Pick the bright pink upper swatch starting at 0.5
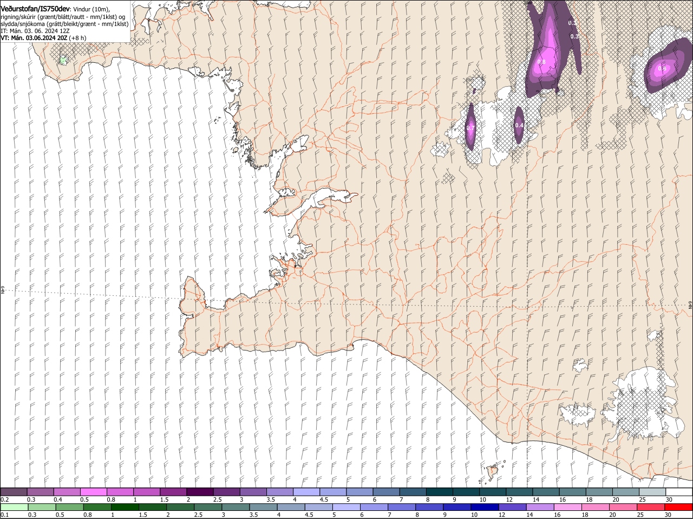This screenshot has height=519, width=693. point(94,491)
